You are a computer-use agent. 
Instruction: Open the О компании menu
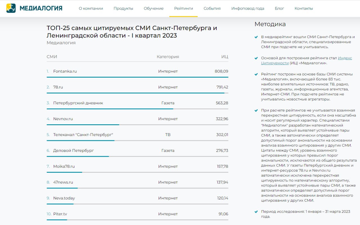(91, 8)
